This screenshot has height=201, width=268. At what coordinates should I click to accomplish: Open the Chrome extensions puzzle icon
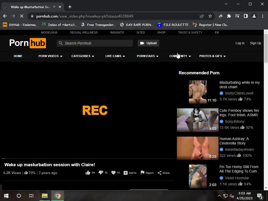tap(229, 16)
